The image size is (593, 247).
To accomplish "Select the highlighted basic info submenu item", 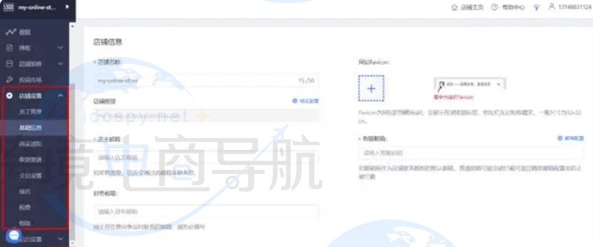I will tap(30, 128).
